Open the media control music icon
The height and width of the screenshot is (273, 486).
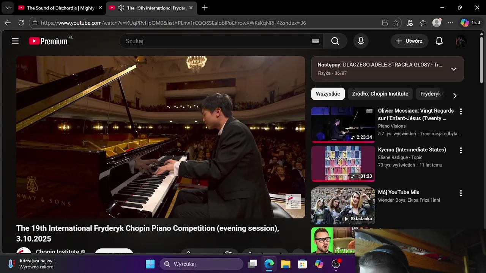(x=409, y=23)
